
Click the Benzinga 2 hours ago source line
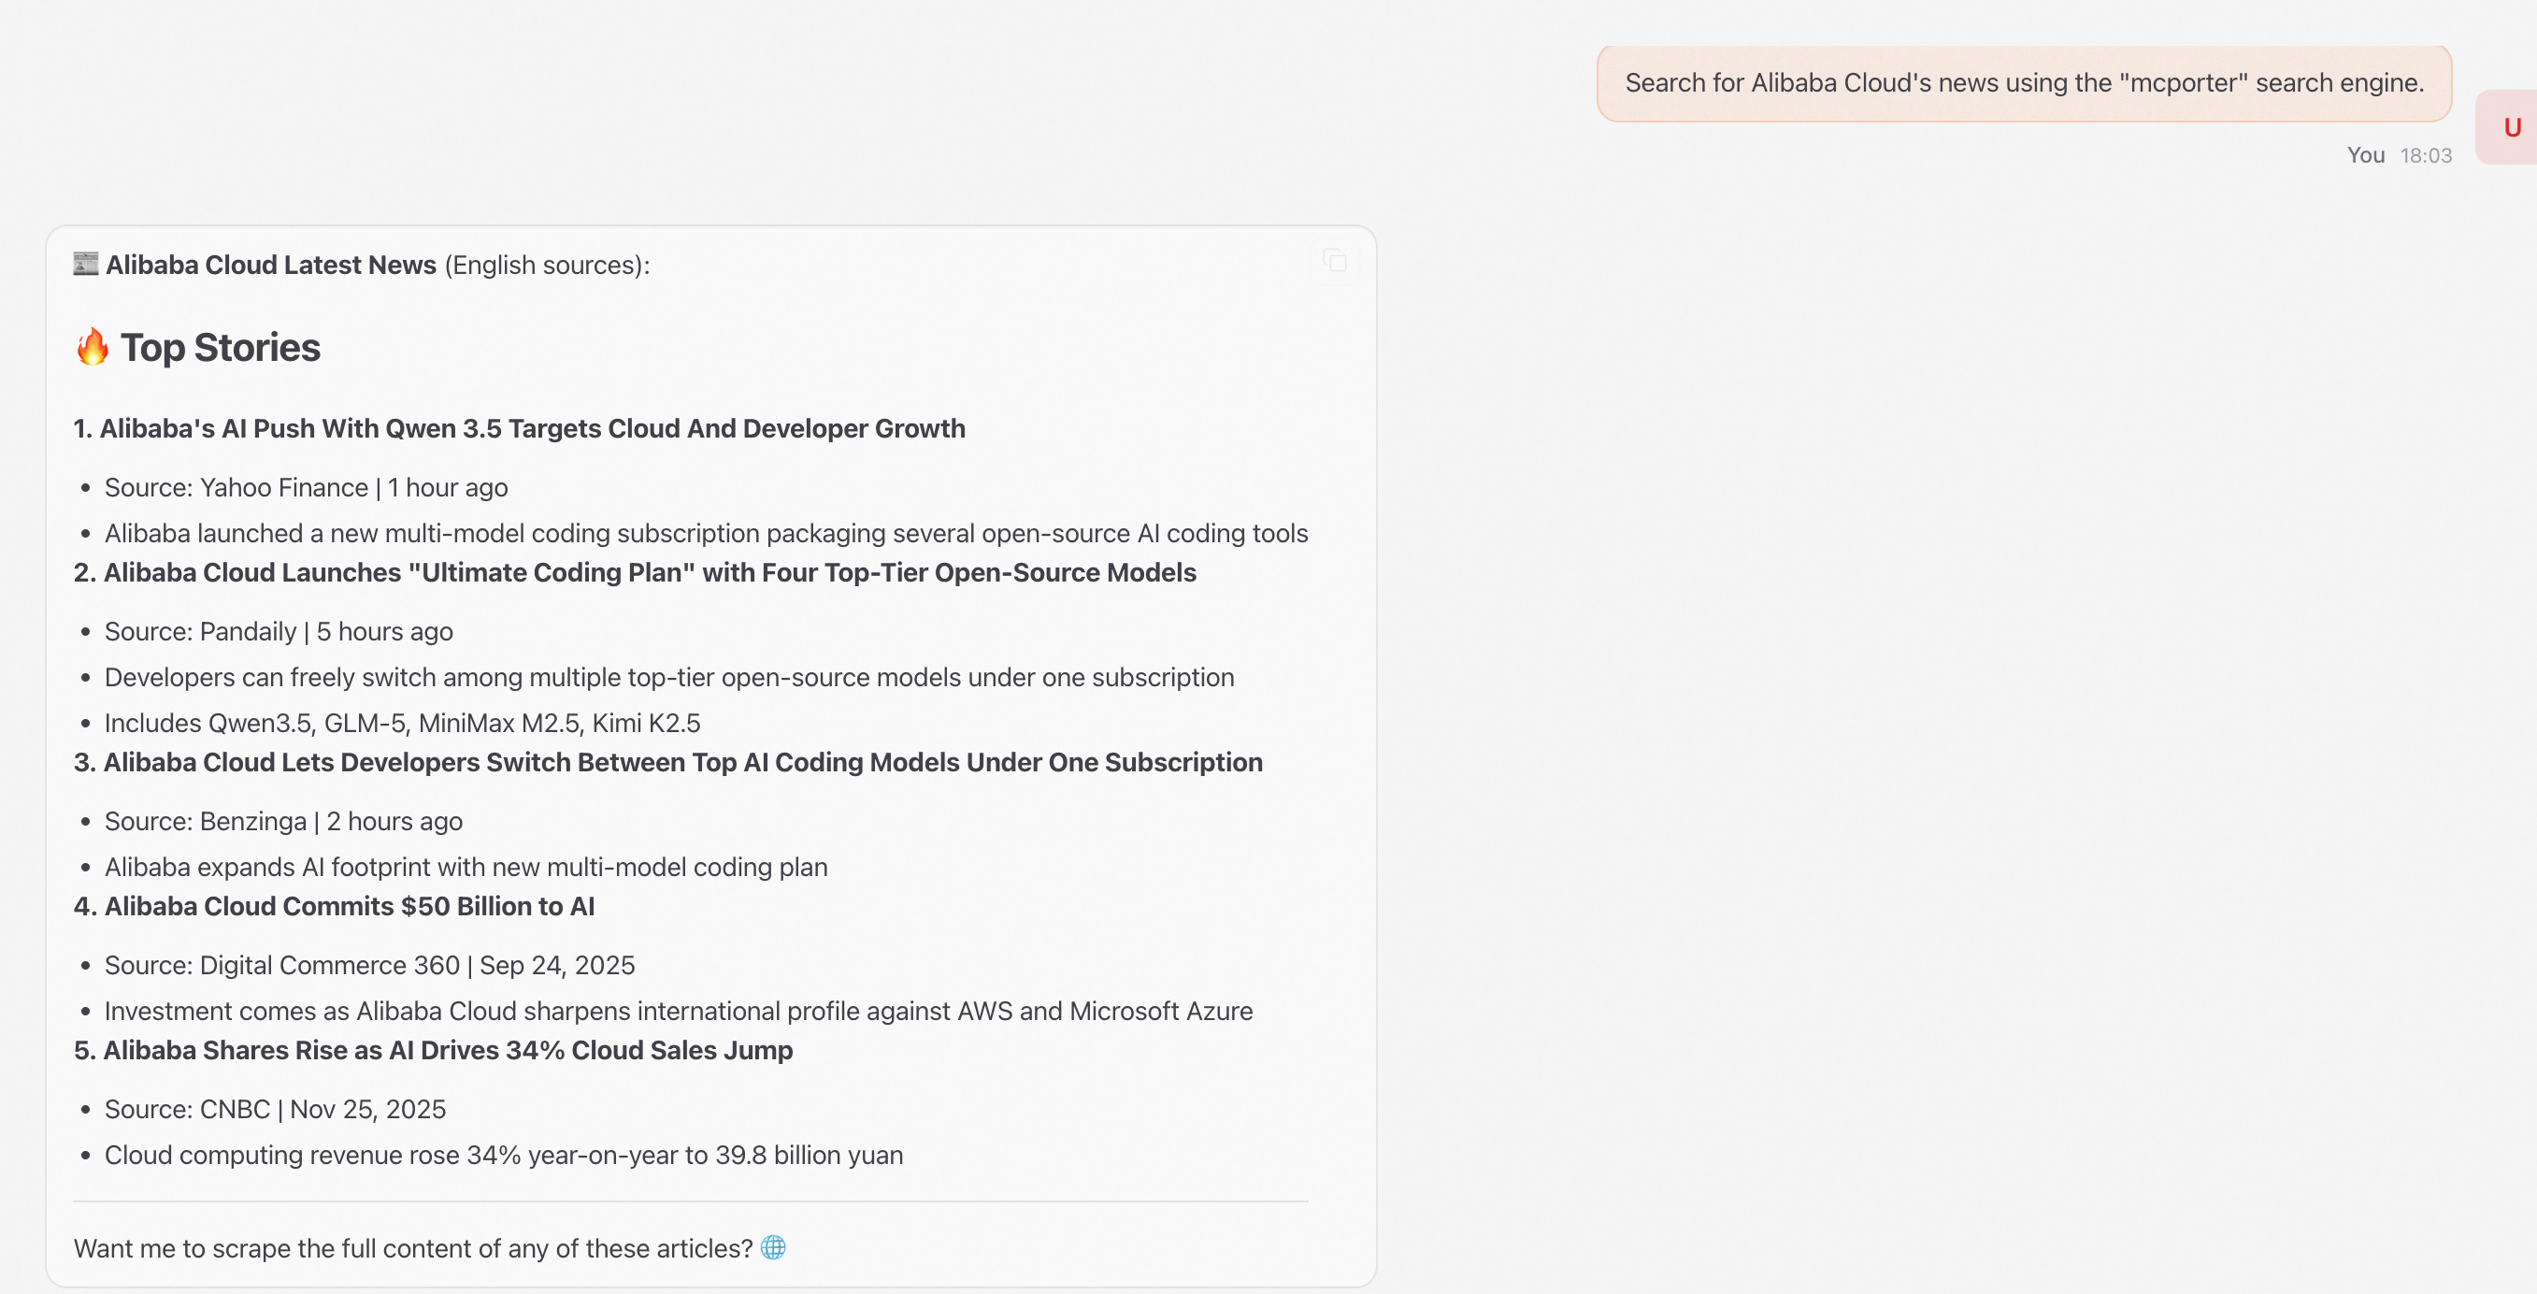tap(283, 821)
